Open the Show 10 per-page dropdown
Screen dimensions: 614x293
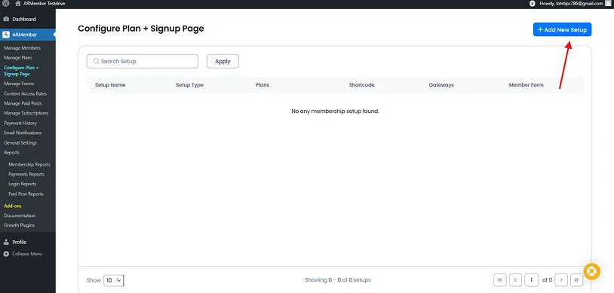(114, 280)
